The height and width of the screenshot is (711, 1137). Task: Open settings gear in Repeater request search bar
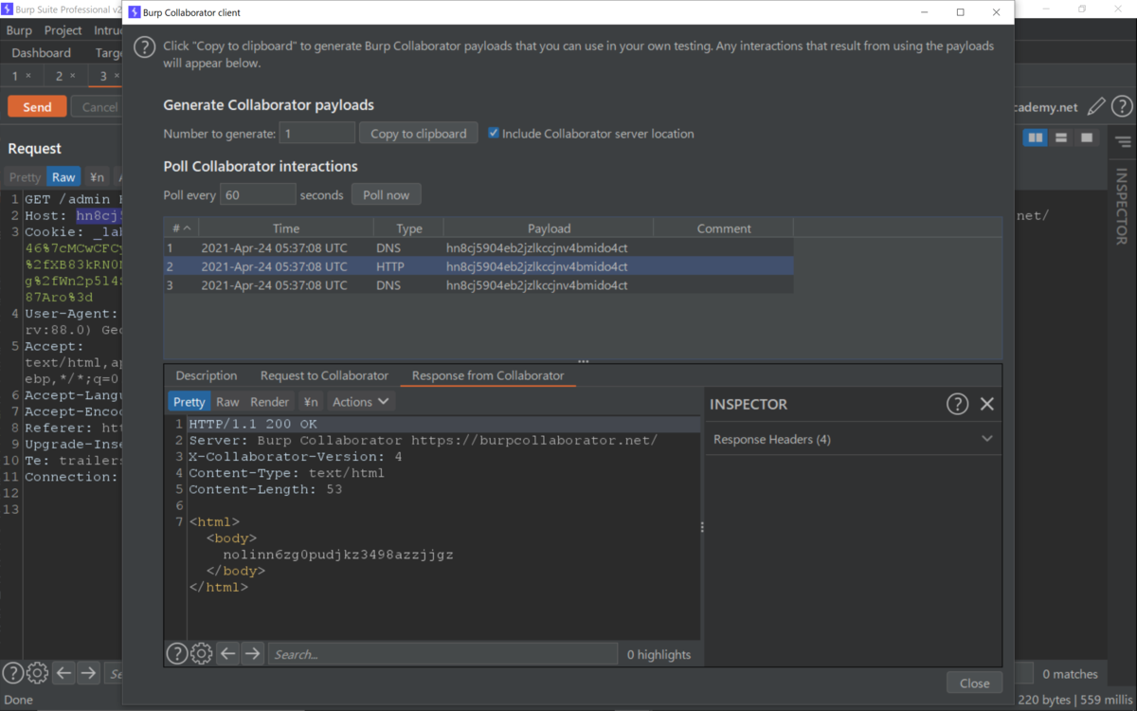point(37,673)
